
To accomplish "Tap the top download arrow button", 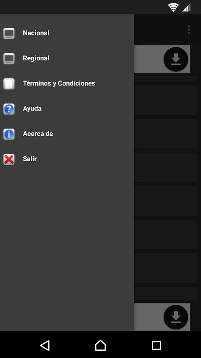I will pos(176,60).
